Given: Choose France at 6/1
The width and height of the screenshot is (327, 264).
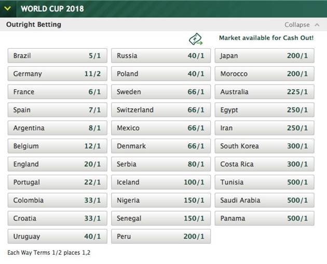Looking at the screenshot, I should point(57,92).
